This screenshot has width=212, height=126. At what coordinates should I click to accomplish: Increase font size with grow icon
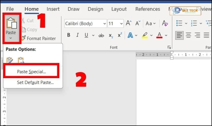(128, 23)
